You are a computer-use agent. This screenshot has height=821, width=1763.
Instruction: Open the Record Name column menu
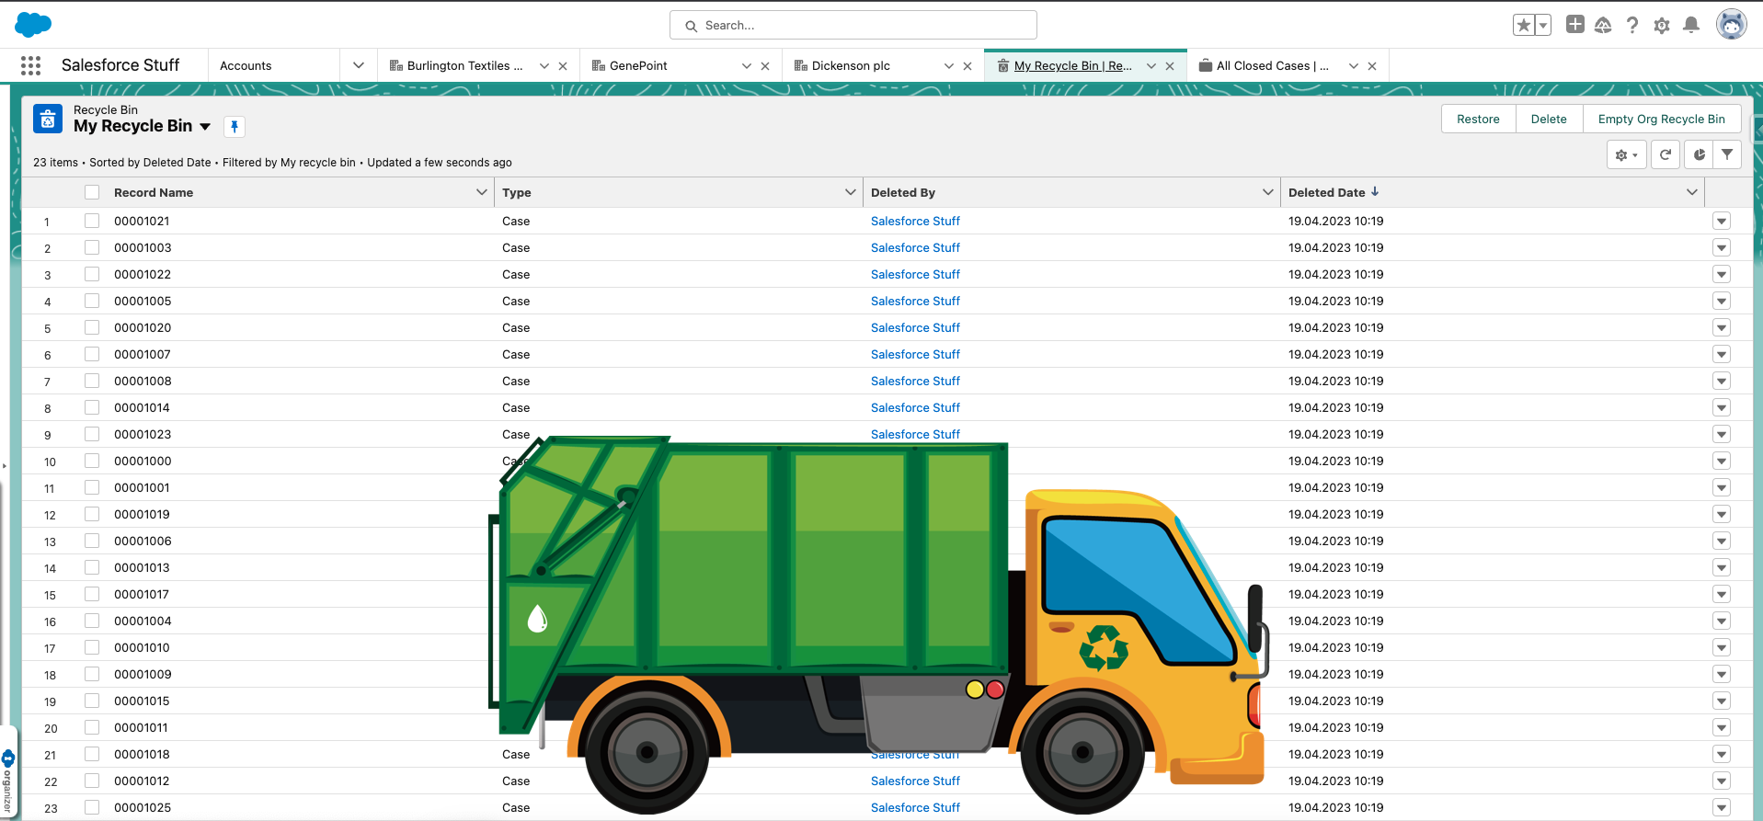[x=482, y=192]
